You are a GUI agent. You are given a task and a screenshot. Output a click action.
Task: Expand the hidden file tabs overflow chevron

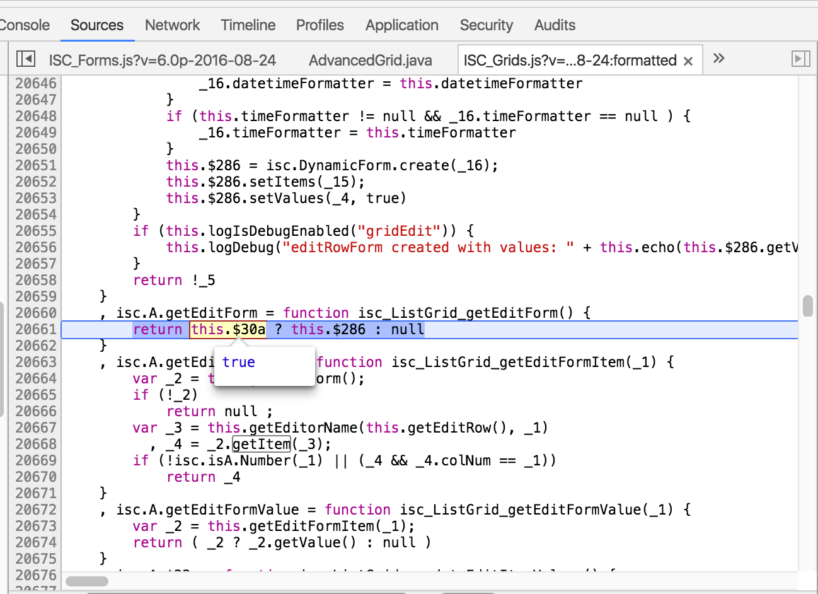tap(718, 59)
